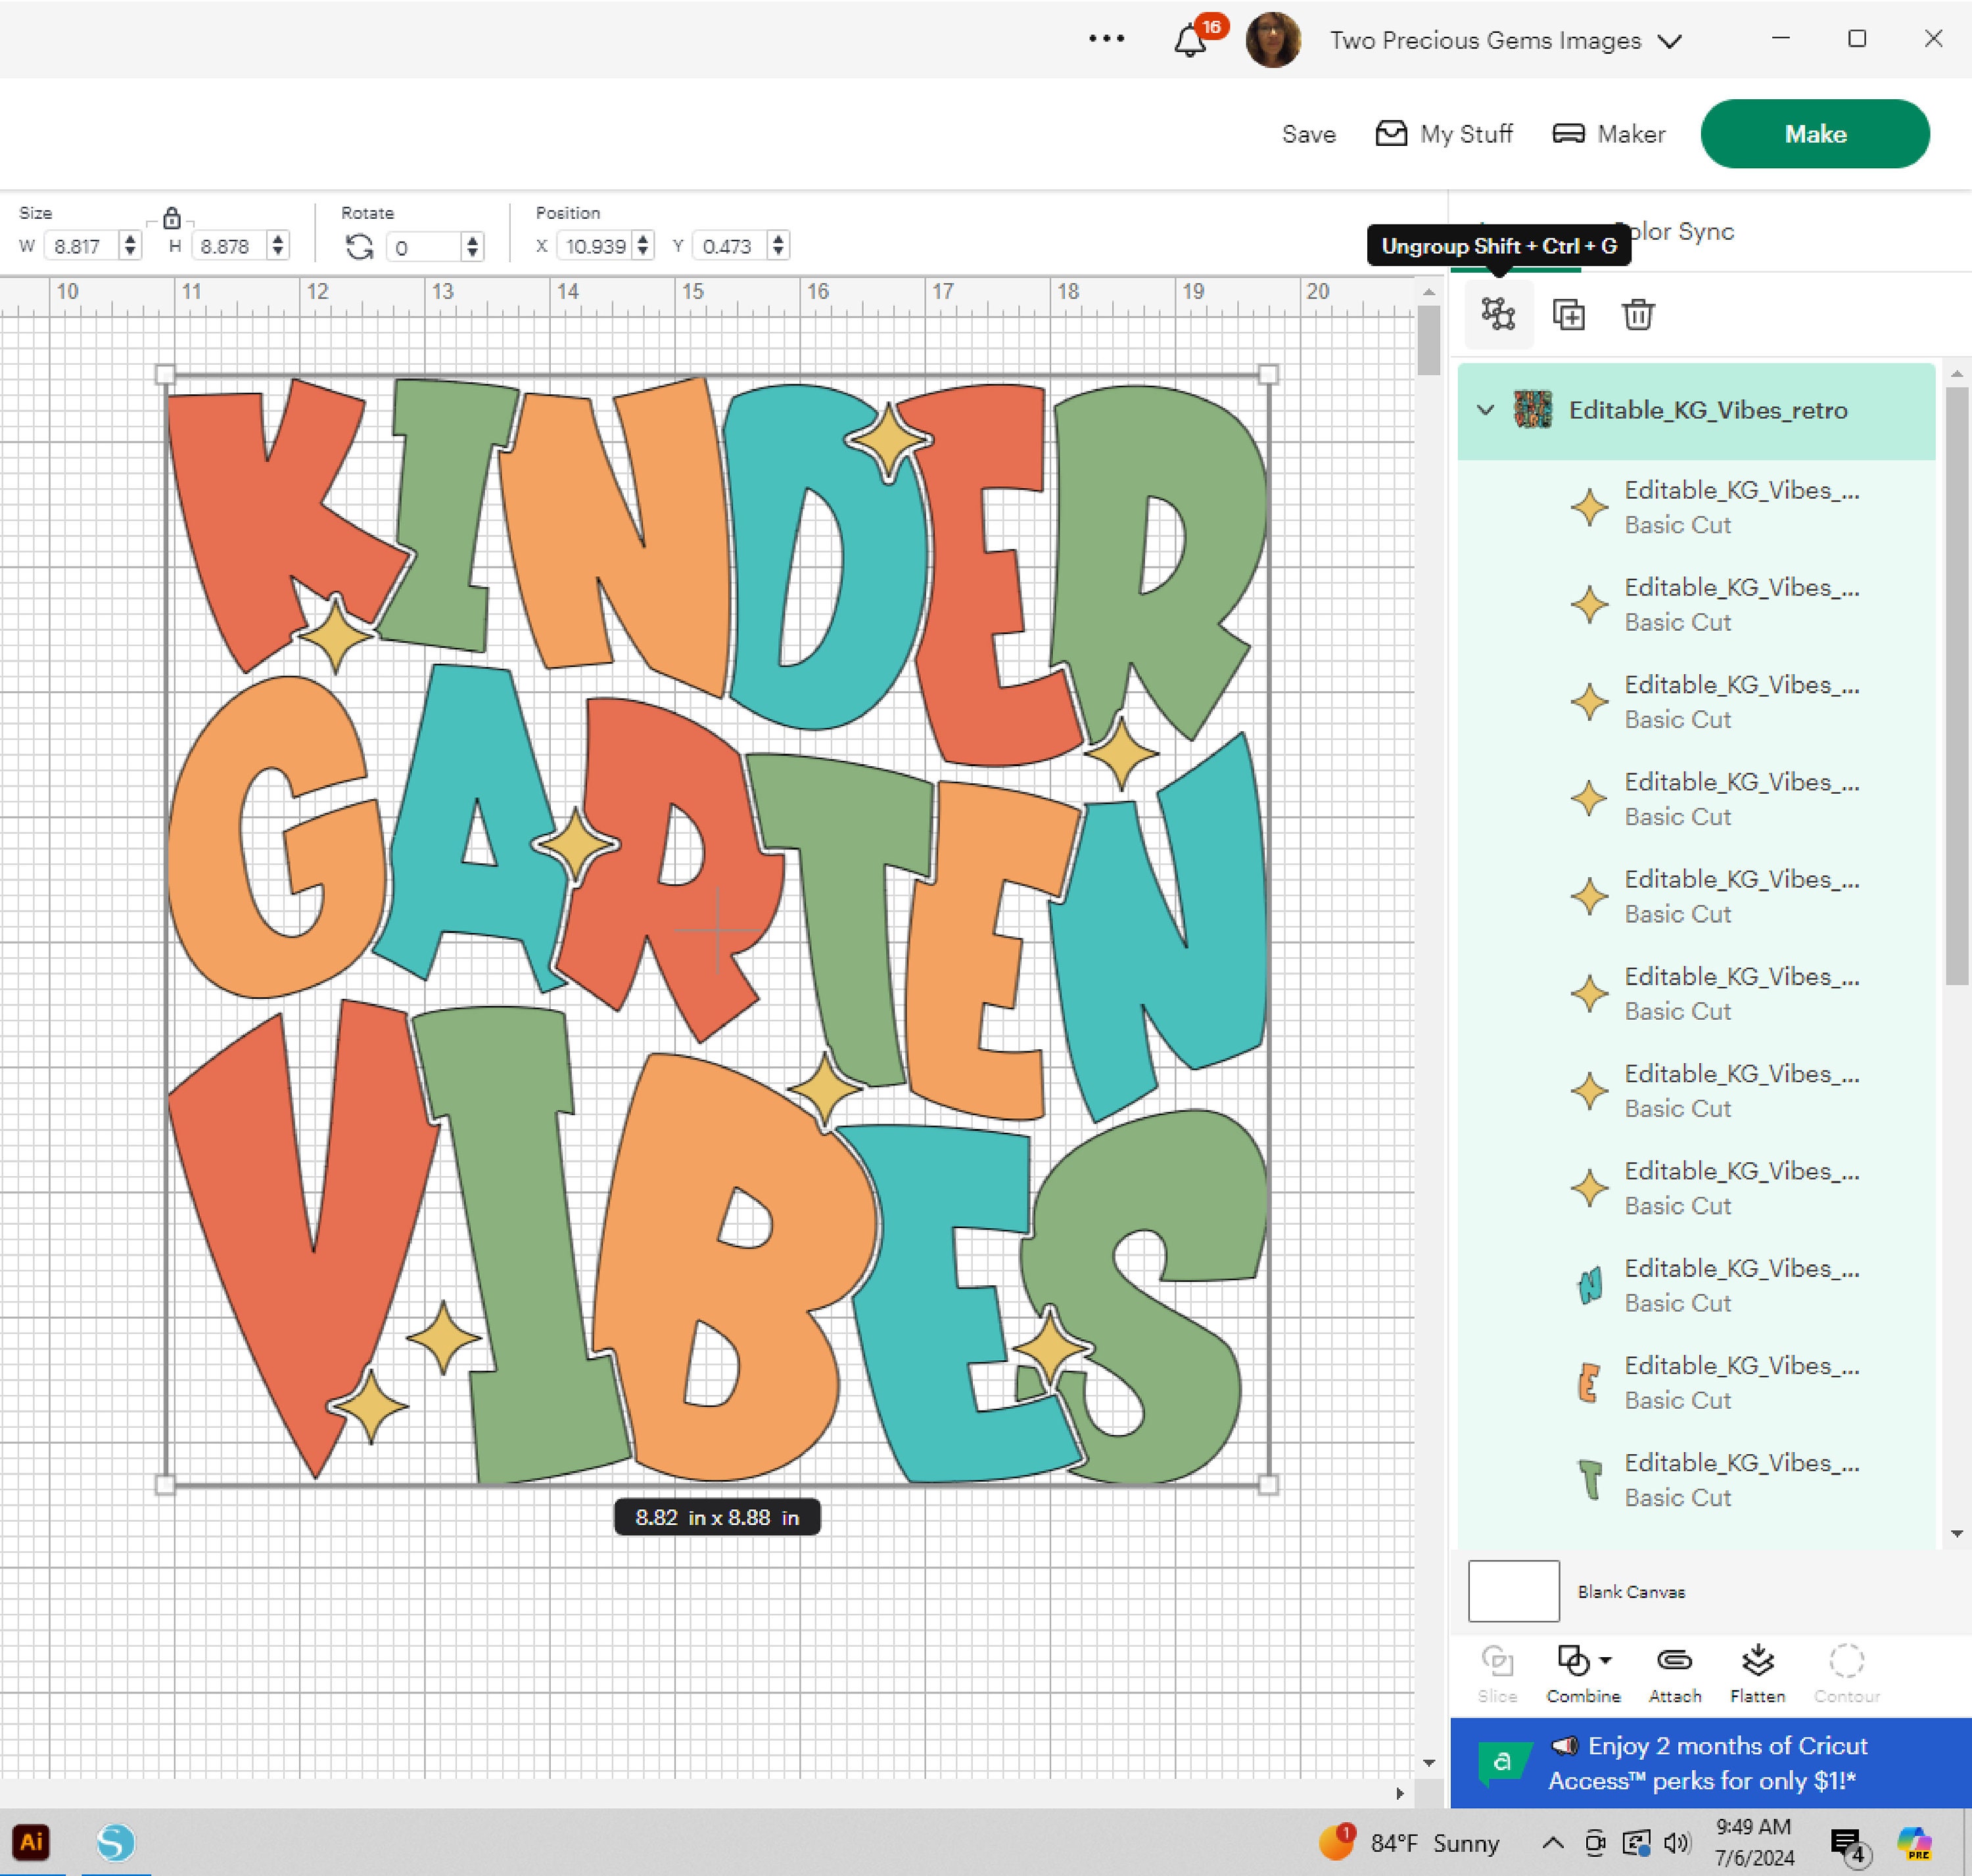This screenshot has height=1876, width=1972.
Task: Click the rotate icon beside Rotate field
Action: [x=359, y=247]
